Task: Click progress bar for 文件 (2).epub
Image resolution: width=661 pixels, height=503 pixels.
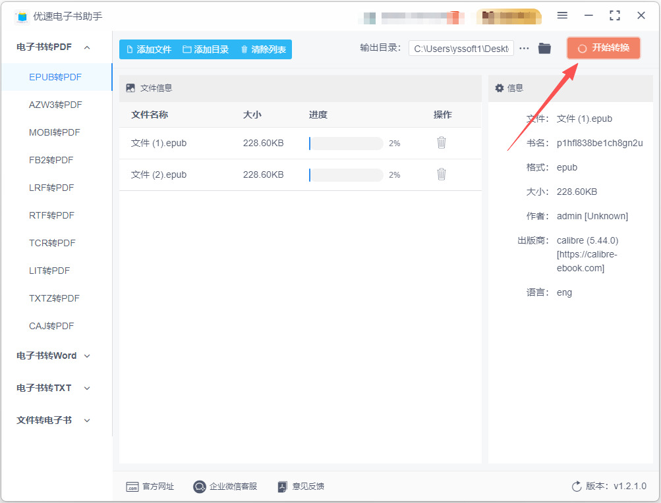Action: click(346, 175)
